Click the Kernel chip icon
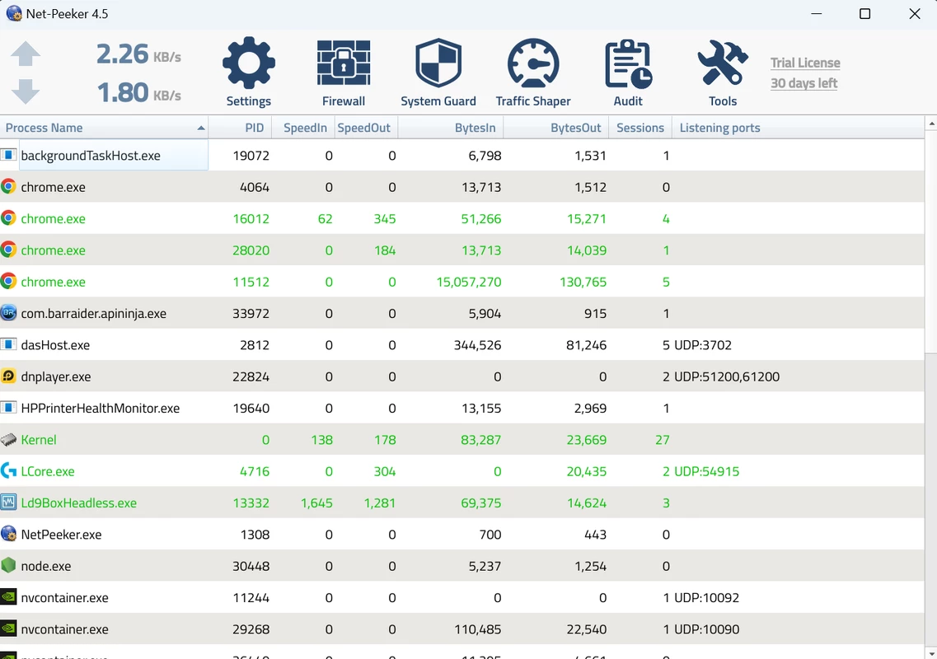The width and height of the screenshot is (937, 659). click(x=8, y=440)
